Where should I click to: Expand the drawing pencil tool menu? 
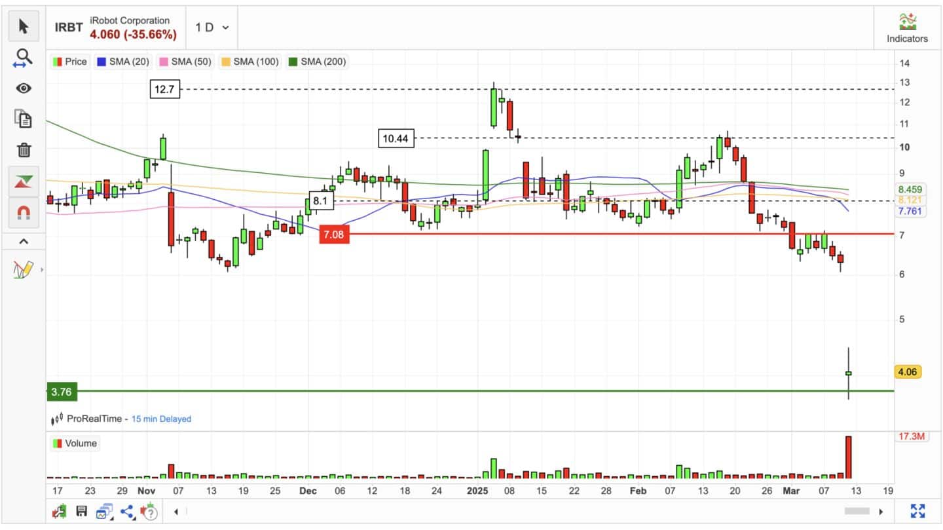pyautogui.click(x=24, y=269)
